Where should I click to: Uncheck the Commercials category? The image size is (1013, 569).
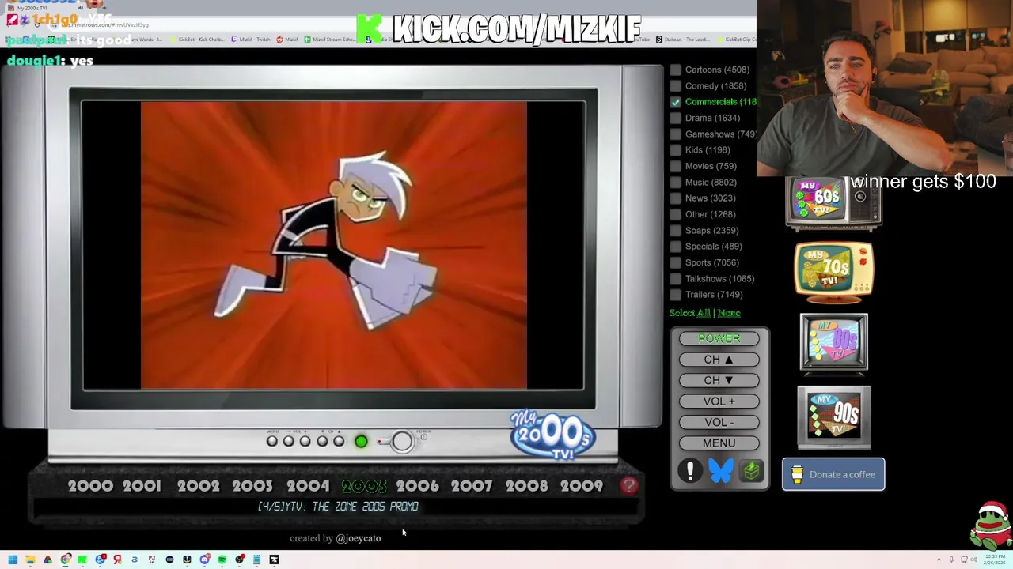click(675, 102)
